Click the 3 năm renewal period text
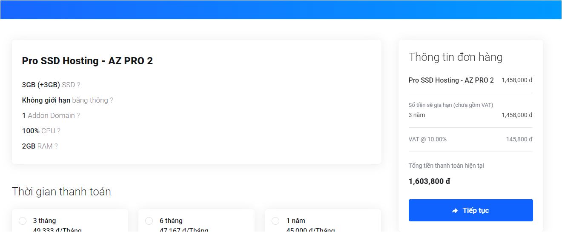The height and width of the screenshot is (232, 562). pos(417,115)
